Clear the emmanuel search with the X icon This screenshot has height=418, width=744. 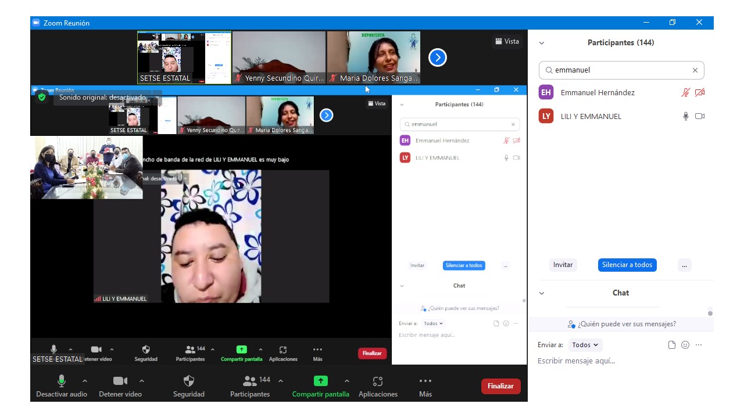pos(695,70)
